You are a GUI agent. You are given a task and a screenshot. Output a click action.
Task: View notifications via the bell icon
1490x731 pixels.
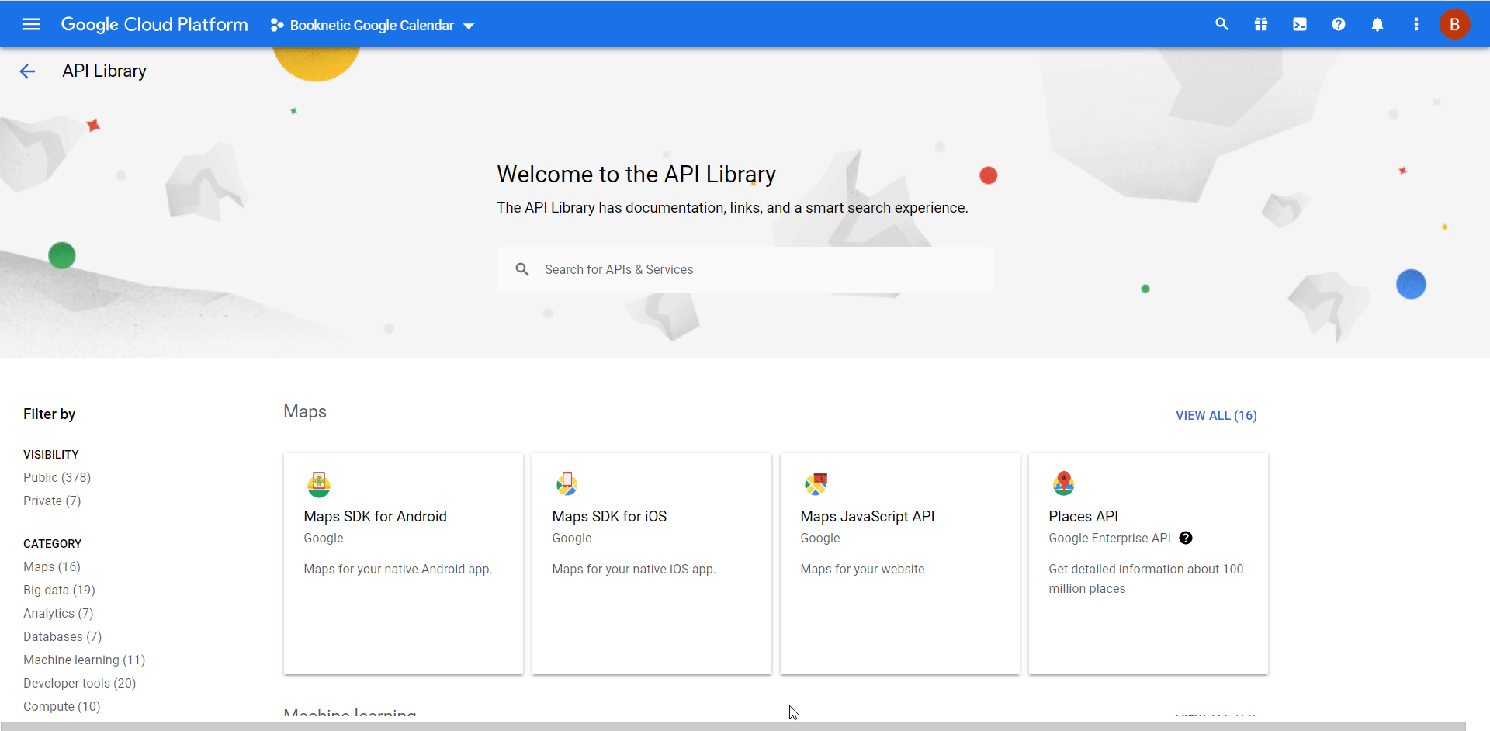click(1377, 24)
